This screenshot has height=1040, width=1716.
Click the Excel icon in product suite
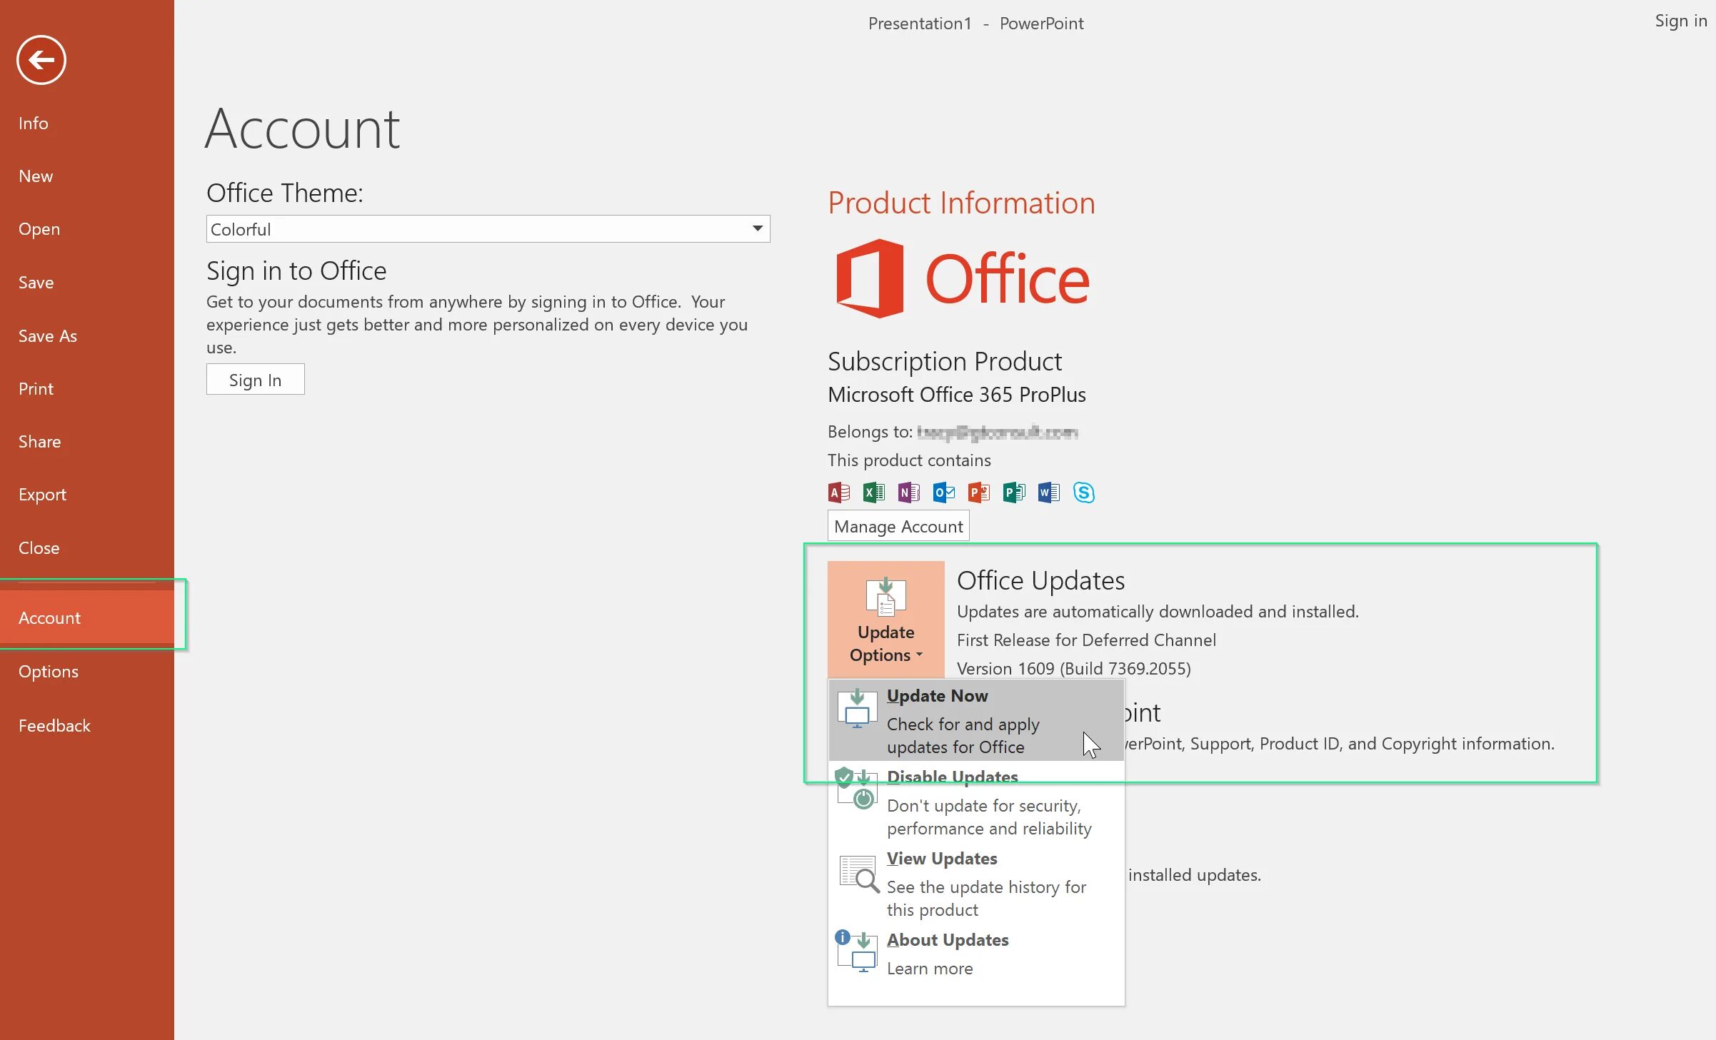[x=874, y=491]
